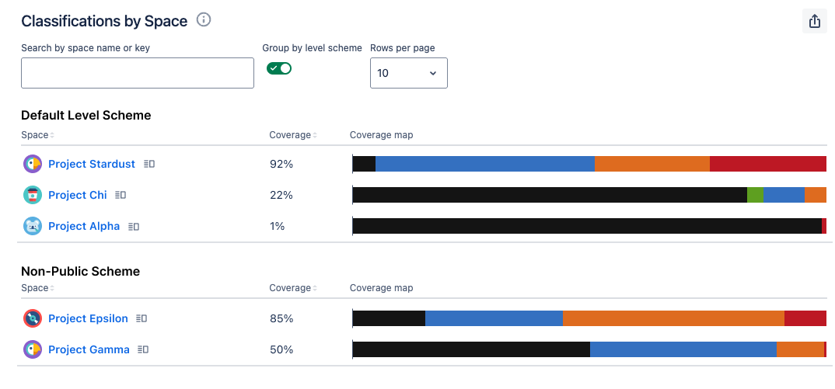The image size is (835, 389).
Task: Click Project Chi space avatar icon
Action: pos(33,195)
